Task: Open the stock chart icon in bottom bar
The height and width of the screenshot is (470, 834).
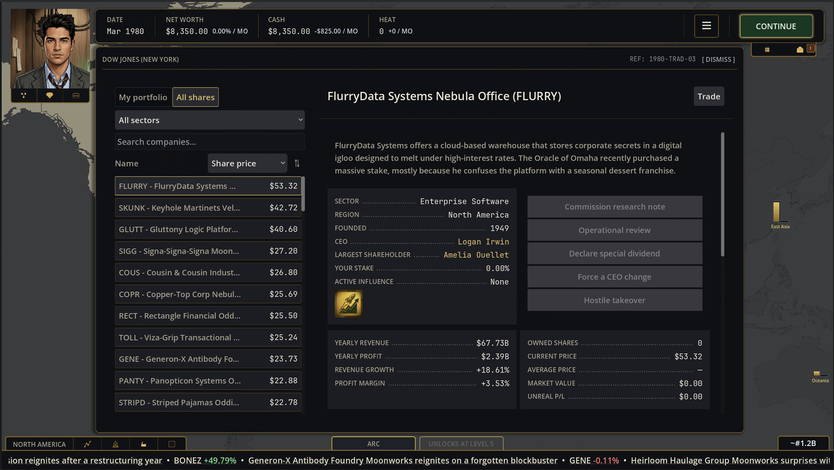Action: point(87,444)
